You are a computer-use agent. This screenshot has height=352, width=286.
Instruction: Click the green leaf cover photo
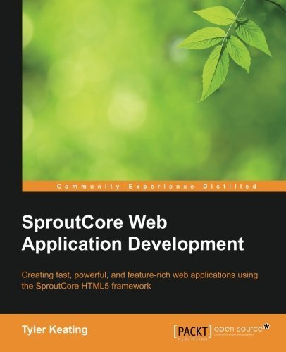pos(154,90)
